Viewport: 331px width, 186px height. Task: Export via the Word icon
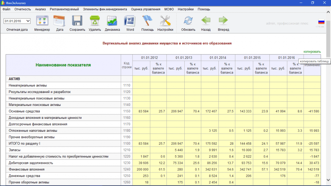pyautogui.click(x=130, y=21)
